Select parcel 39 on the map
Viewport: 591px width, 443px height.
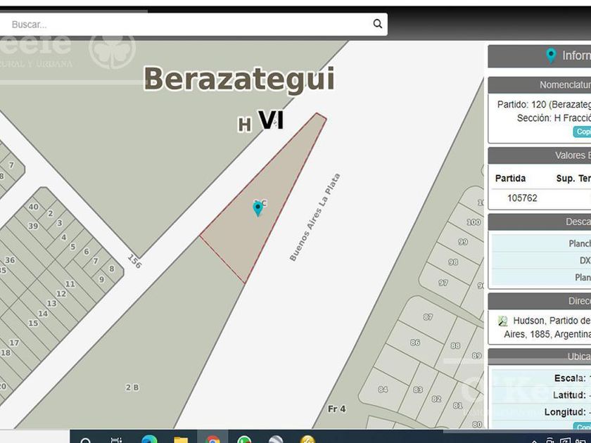point(33,226)
